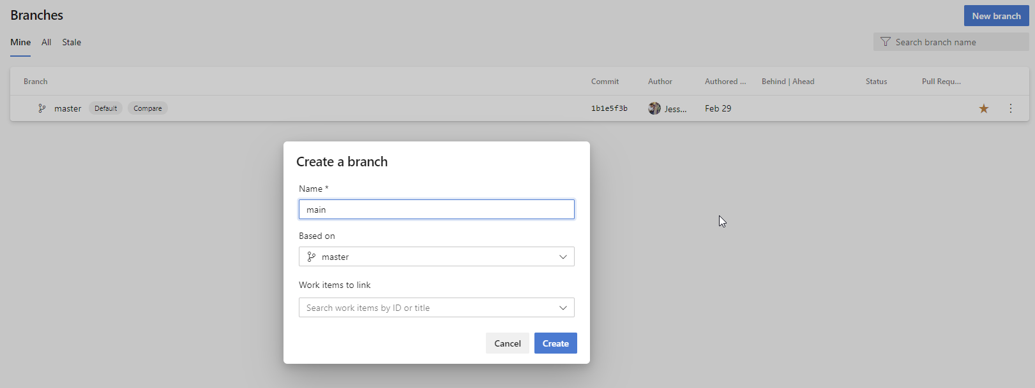Click the Jess... author name

click(x=676, y=109)
